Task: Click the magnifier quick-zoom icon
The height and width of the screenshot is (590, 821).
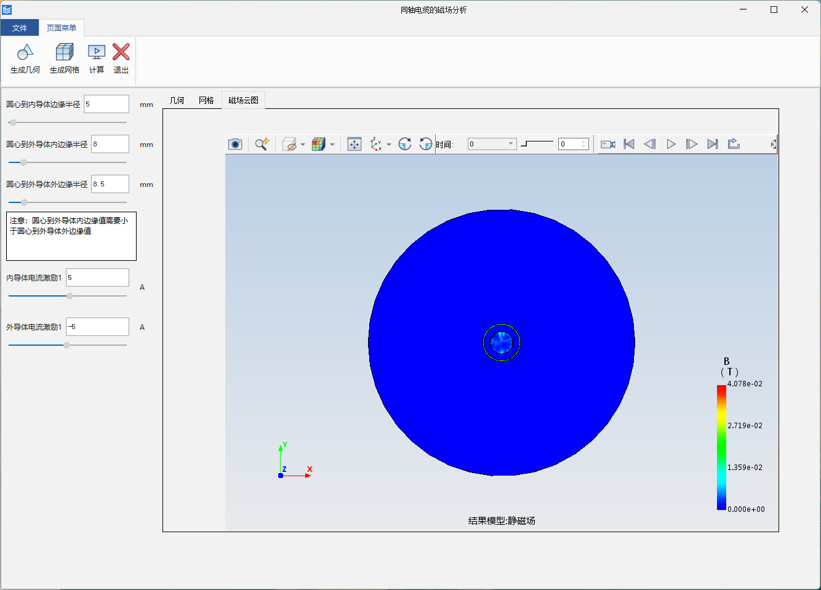Action: [262, 144]
